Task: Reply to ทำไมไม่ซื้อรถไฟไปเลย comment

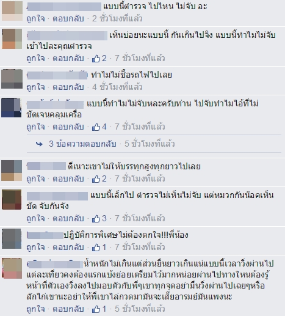Action: tap(68, 87)
